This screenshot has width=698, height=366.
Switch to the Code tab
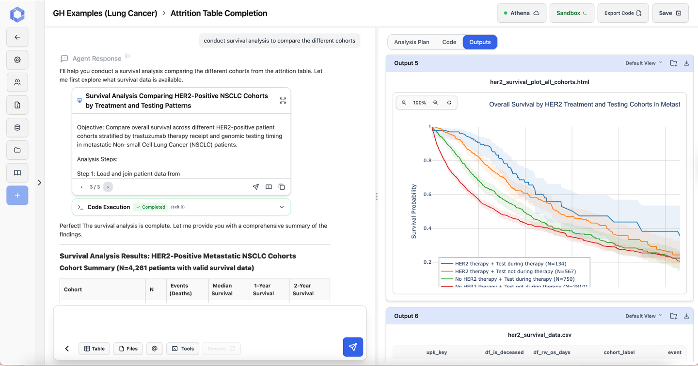(449, 42)
